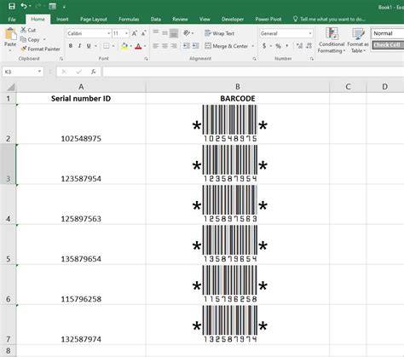Click the red Font Color swatch
The height and width of the screenshot is (357, 404).
tap(138, 46)
